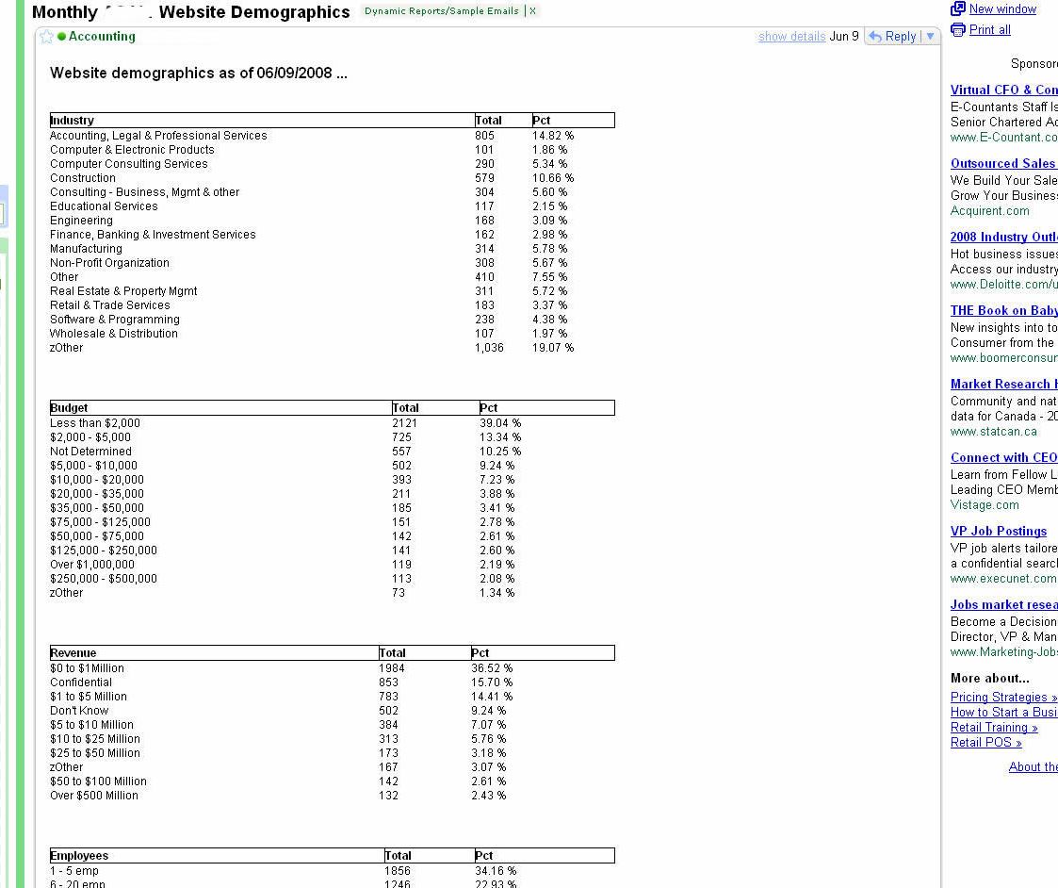Open the Market Research ad link
The image size is (1058, 888).
[1003, 384]
